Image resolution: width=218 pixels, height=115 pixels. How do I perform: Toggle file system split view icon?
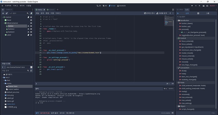[31, 67]
